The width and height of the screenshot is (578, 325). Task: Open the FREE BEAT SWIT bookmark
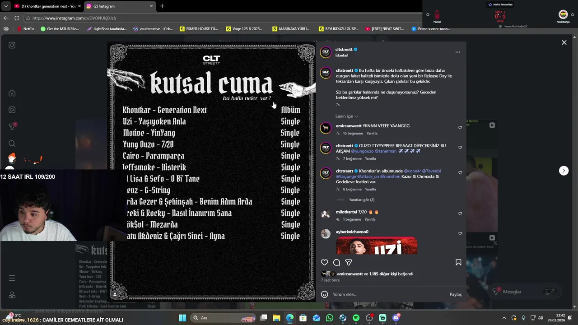[x=384, y=29]
